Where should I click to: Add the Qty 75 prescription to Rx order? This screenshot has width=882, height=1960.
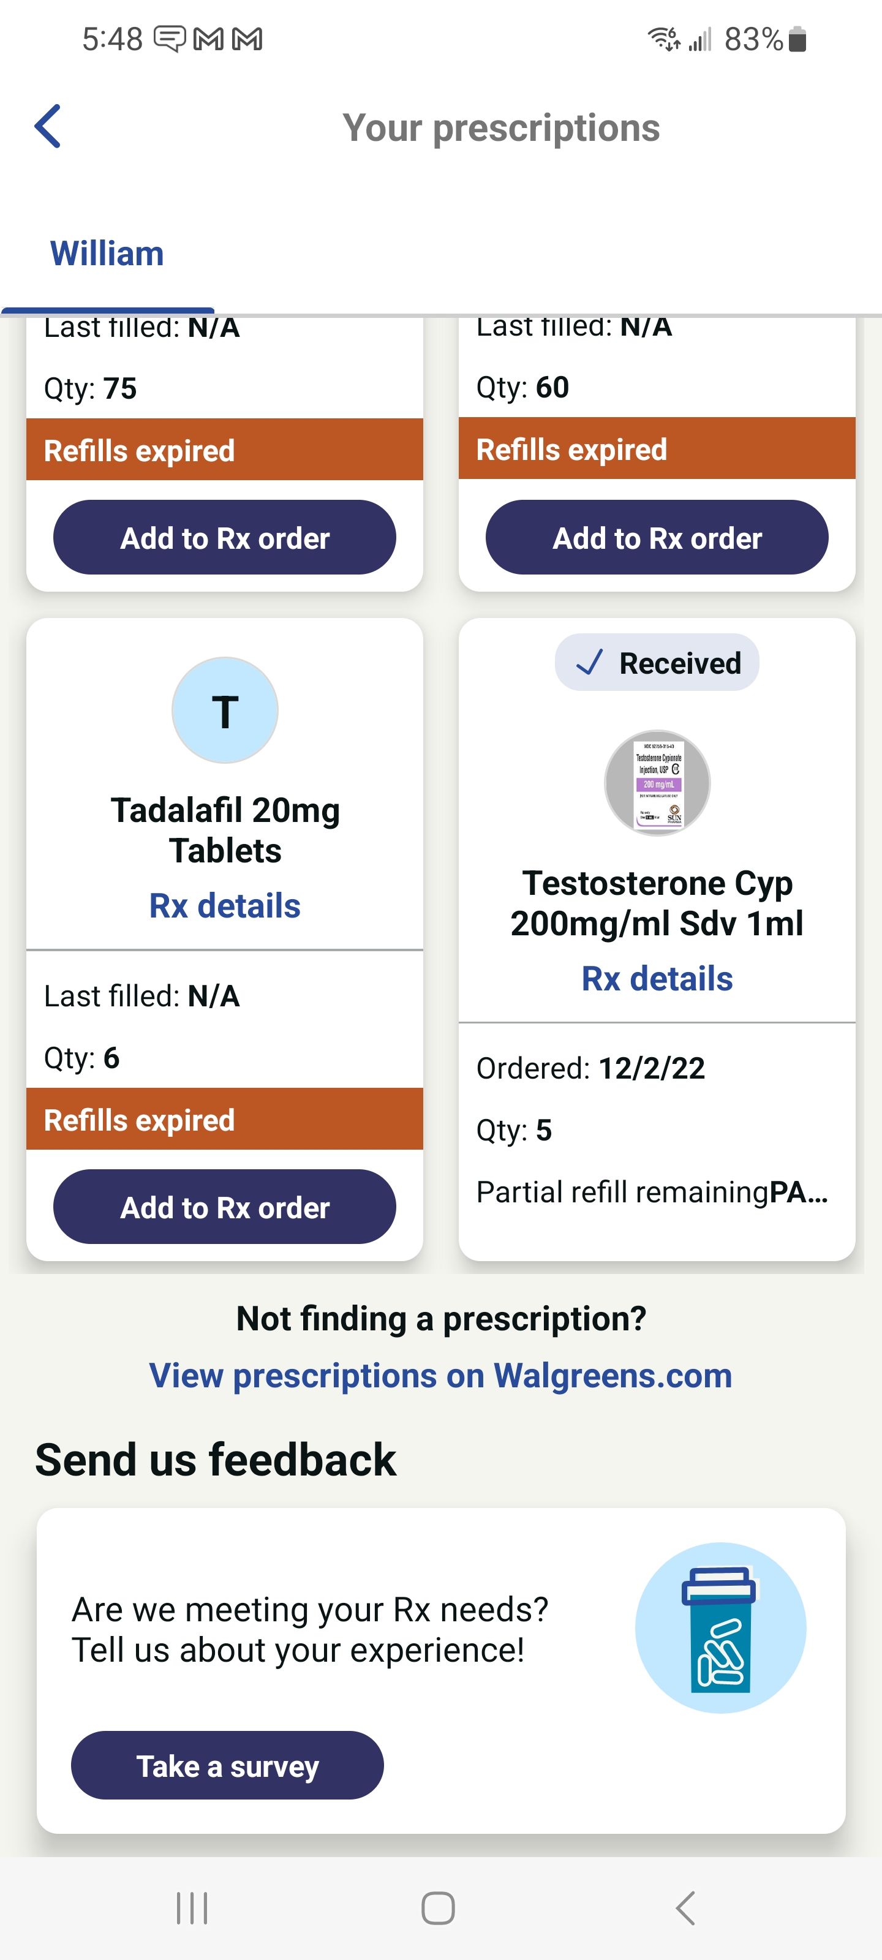225,537
